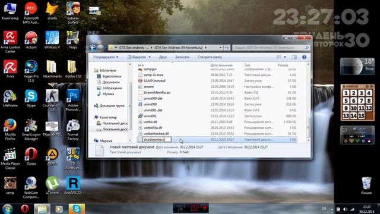Open Skype from the taskbar

[77, 209]
